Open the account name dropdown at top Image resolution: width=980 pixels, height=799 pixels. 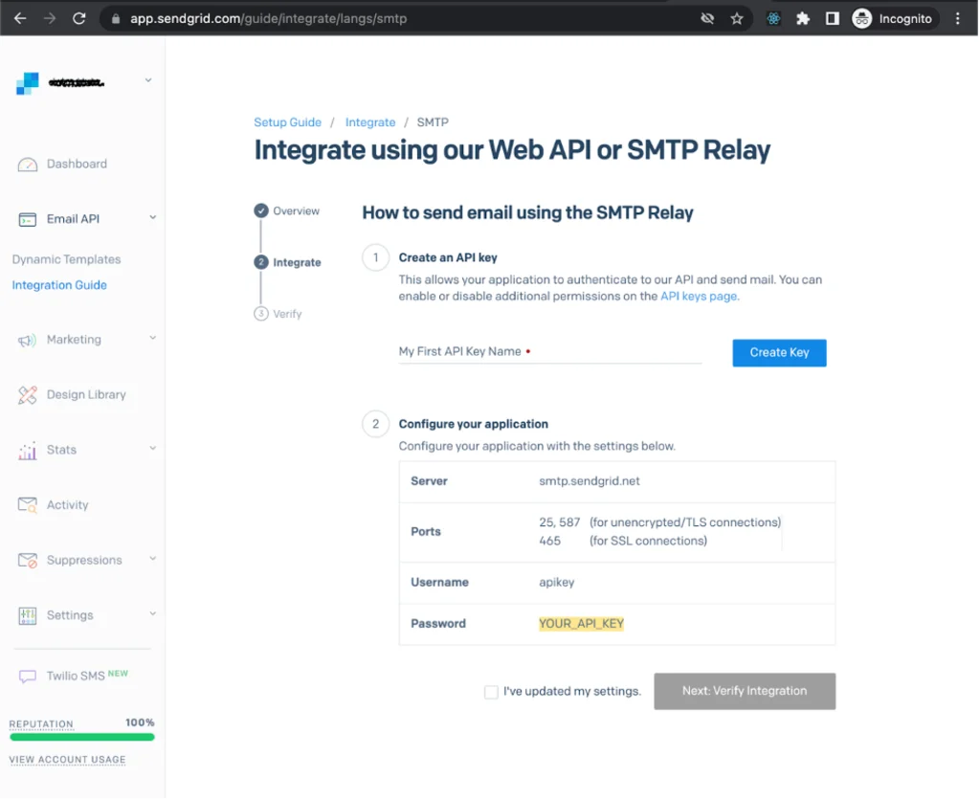click(148, 80)
